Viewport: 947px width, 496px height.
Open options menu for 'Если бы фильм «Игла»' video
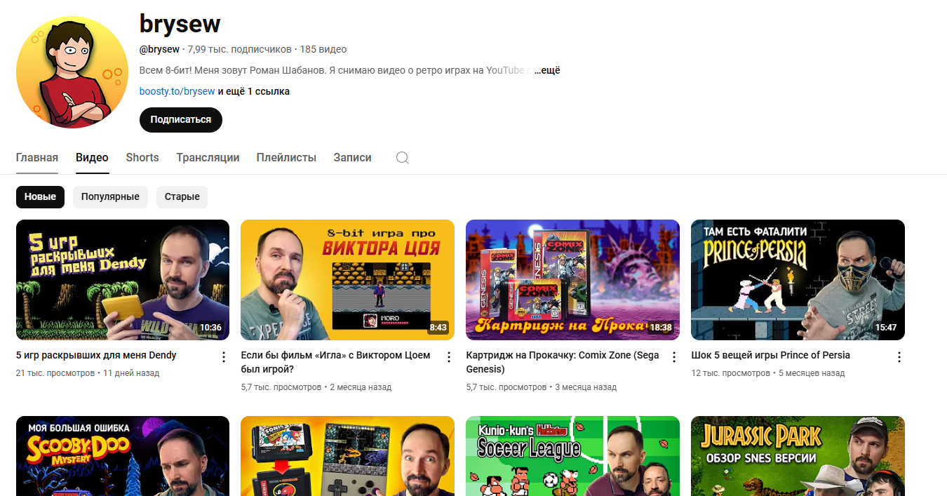click(449, 357)
